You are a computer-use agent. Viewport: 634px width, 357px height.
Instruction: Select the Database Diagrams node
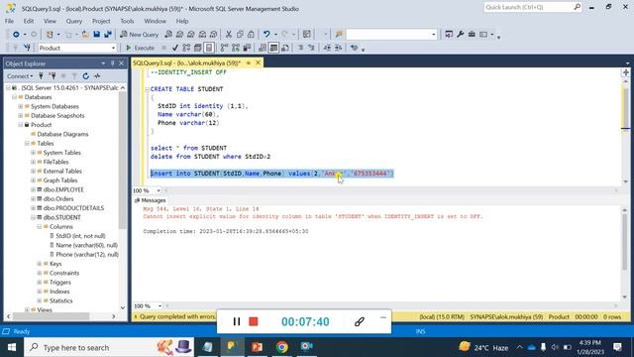click(x=62, y=134)
